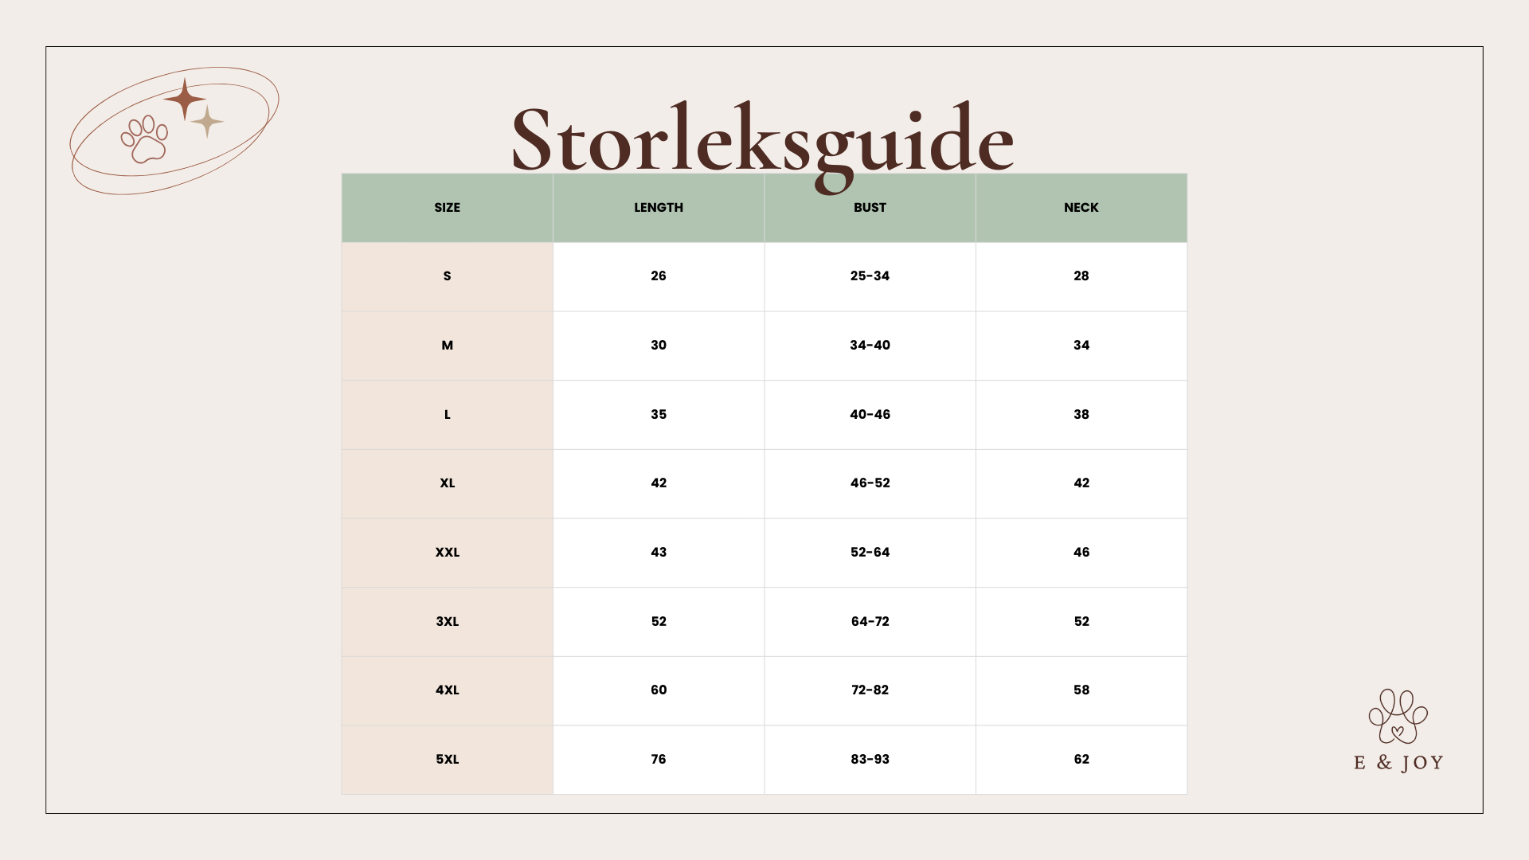Screen dimensions: 1529x860
Task: Select the 3XL size row label
Action: pyautogui.click(x=447, y=622)
